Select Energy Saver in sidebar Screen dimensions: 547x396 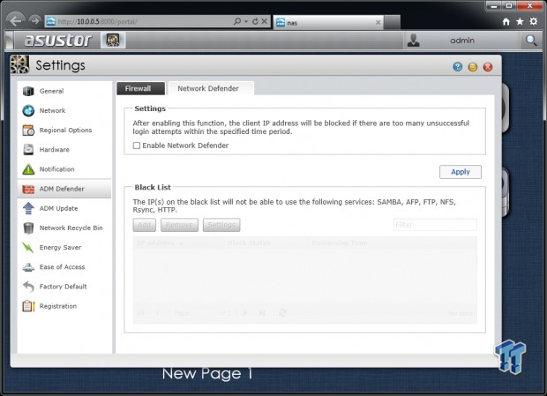click(60, 248)
